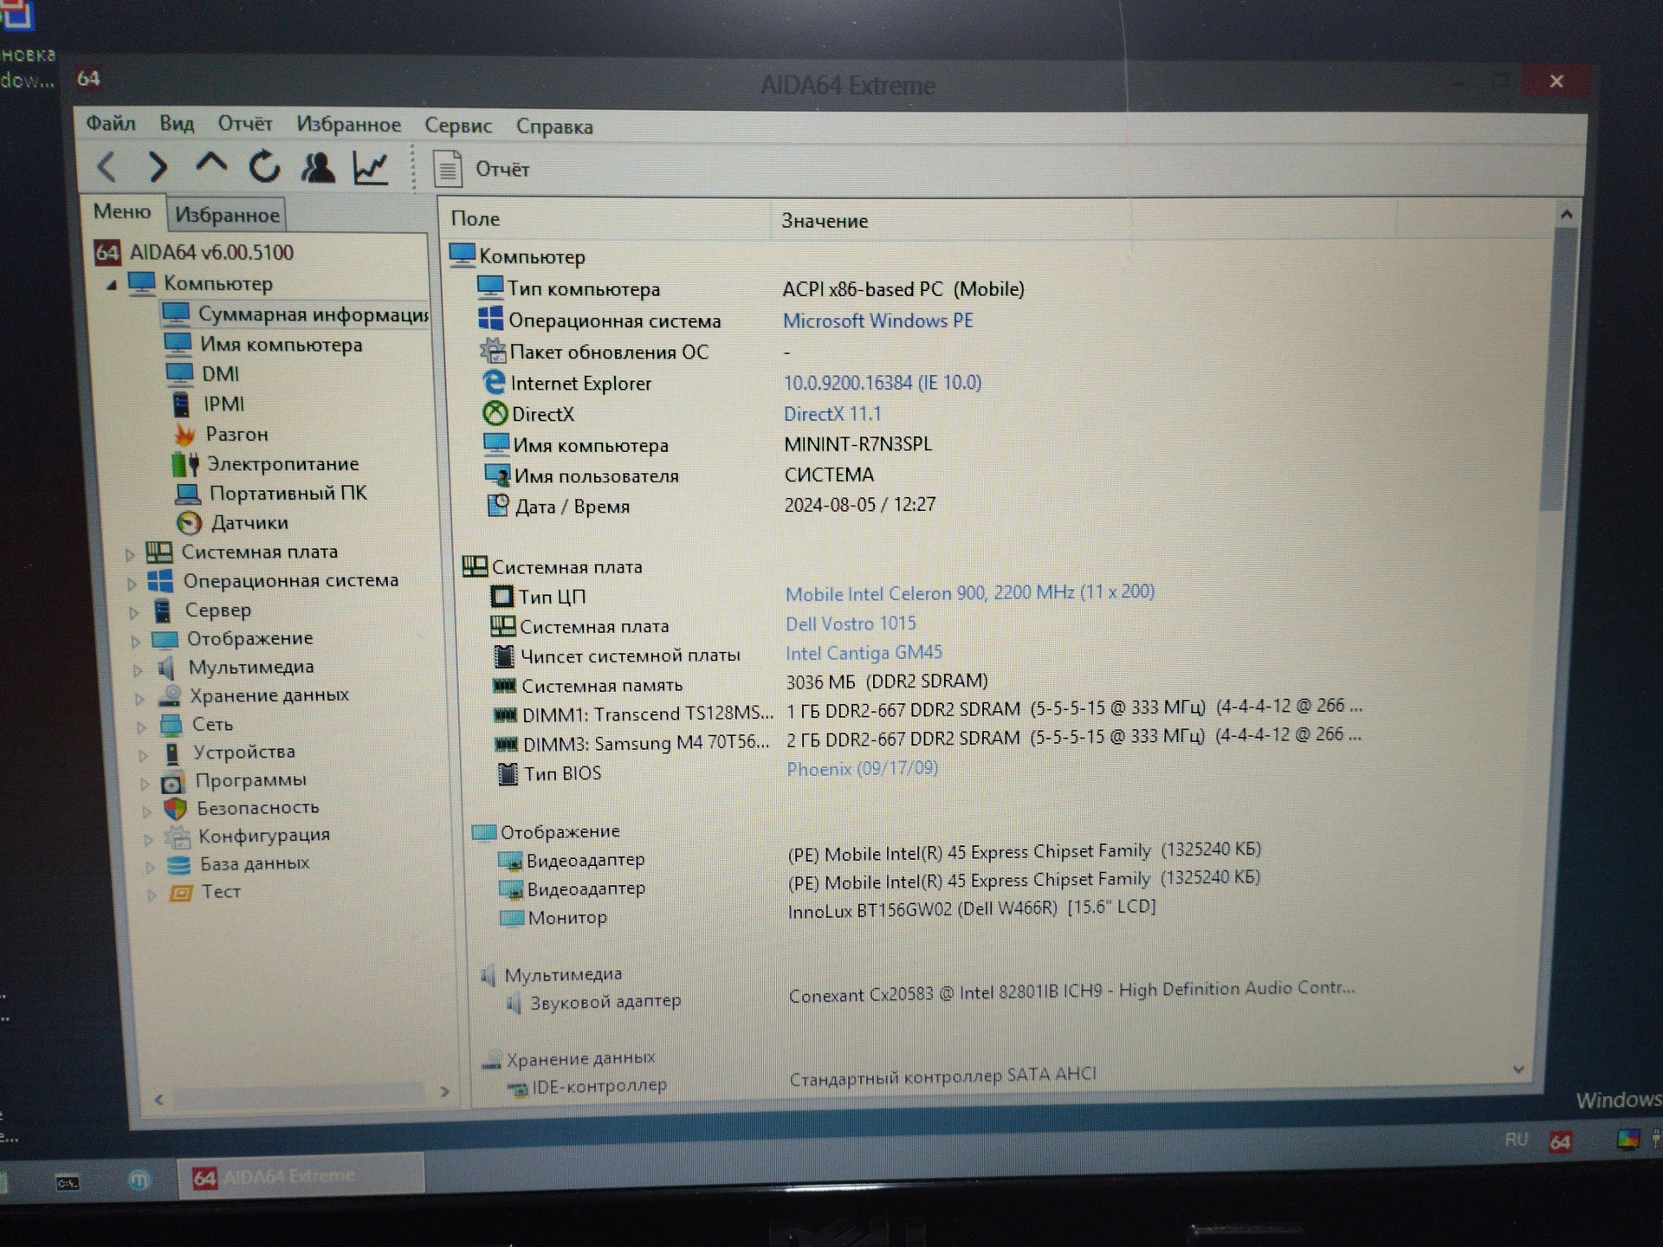Click the Сервер tree icon

point(162,611)
